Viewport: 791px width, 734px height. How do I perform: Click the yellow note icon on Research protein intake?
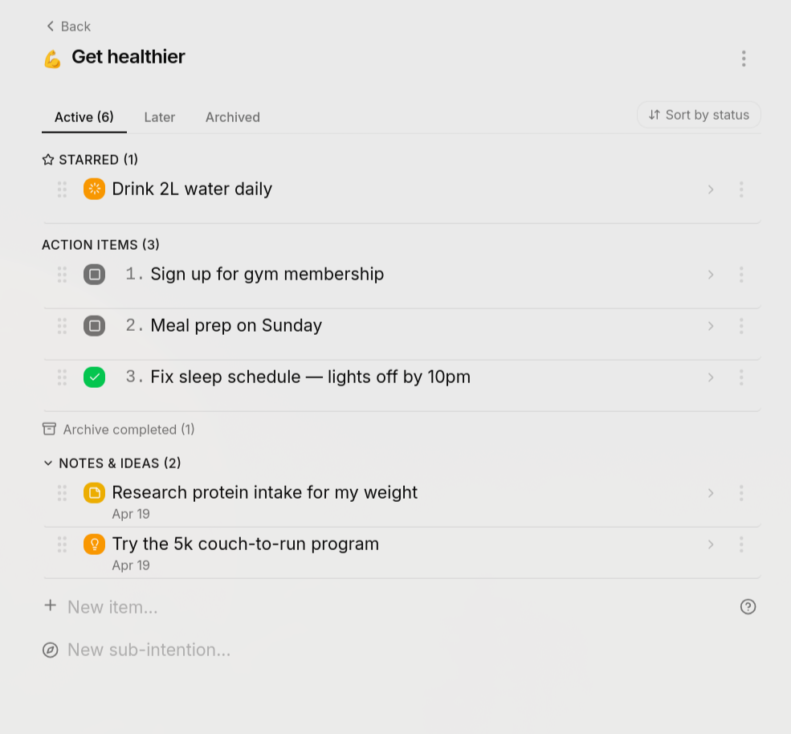point(94,493)
